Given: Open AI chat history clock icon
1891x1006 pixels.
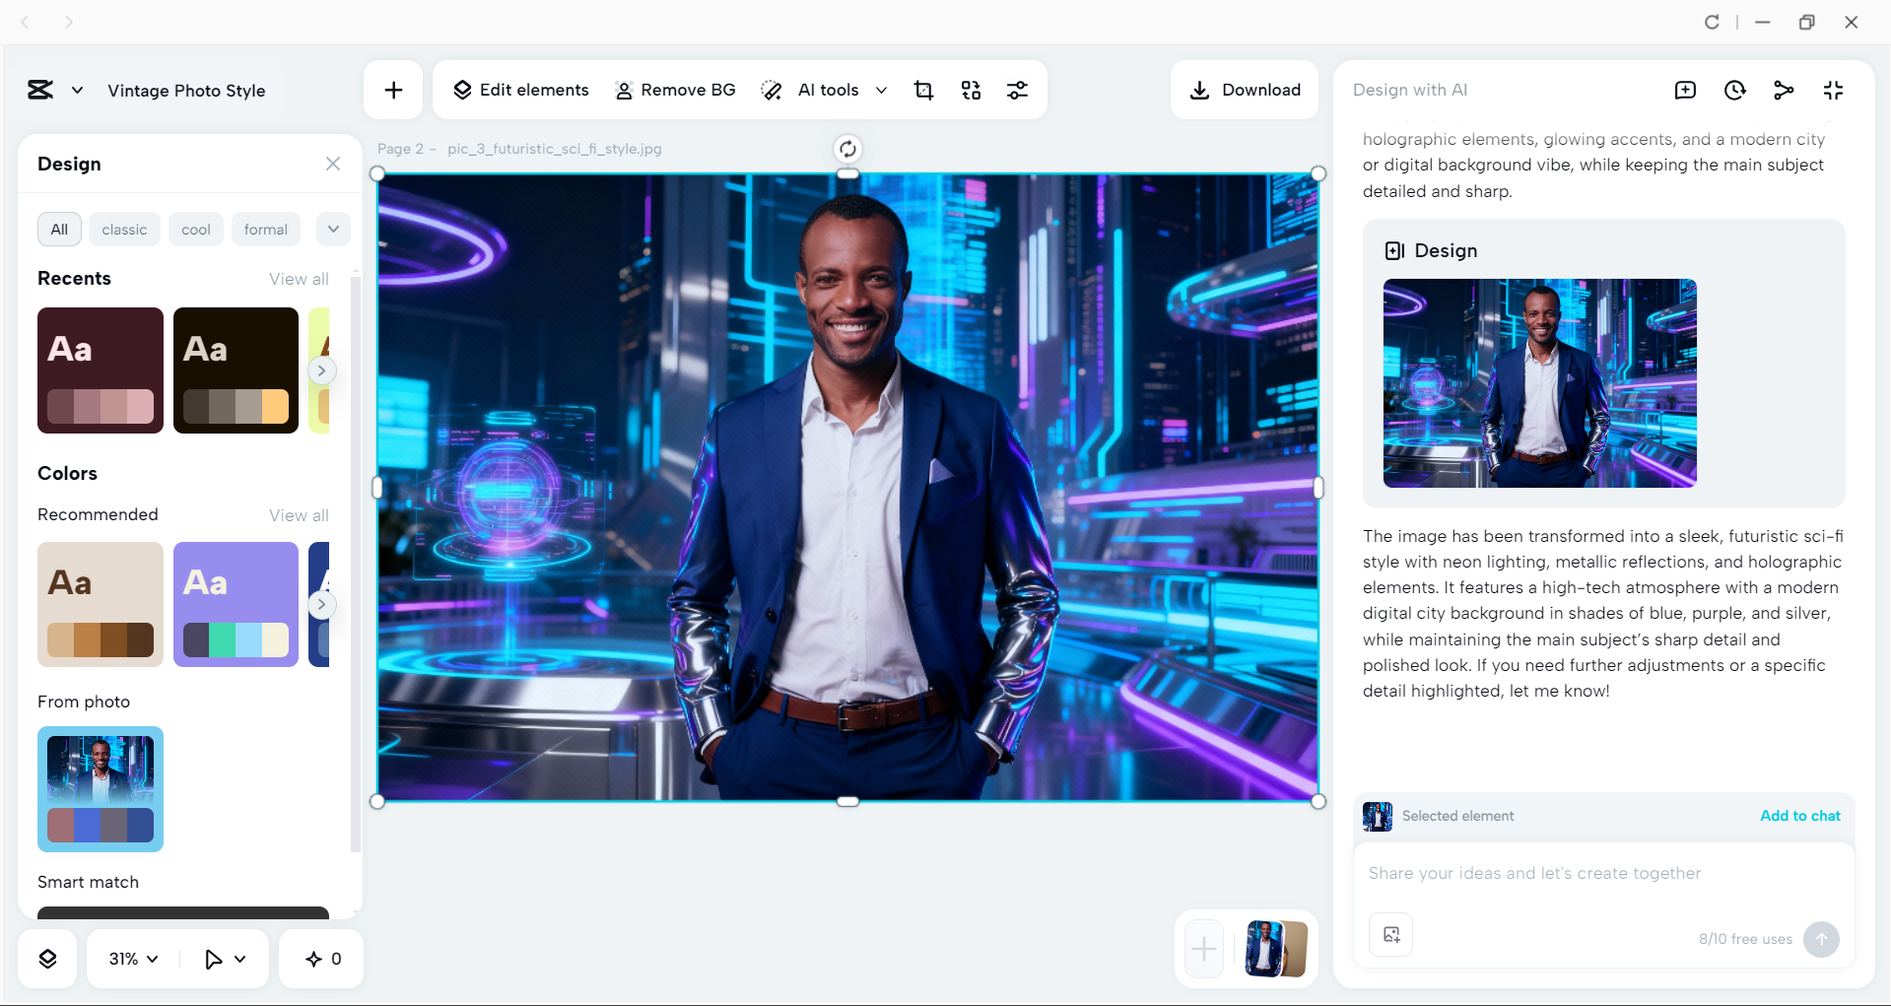Looking at the screenshot, I should (x=1734, y=90).
